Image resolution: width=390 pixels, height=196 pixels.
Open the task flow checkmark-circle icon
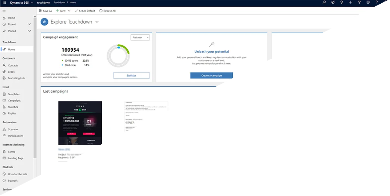click(333, 2)
